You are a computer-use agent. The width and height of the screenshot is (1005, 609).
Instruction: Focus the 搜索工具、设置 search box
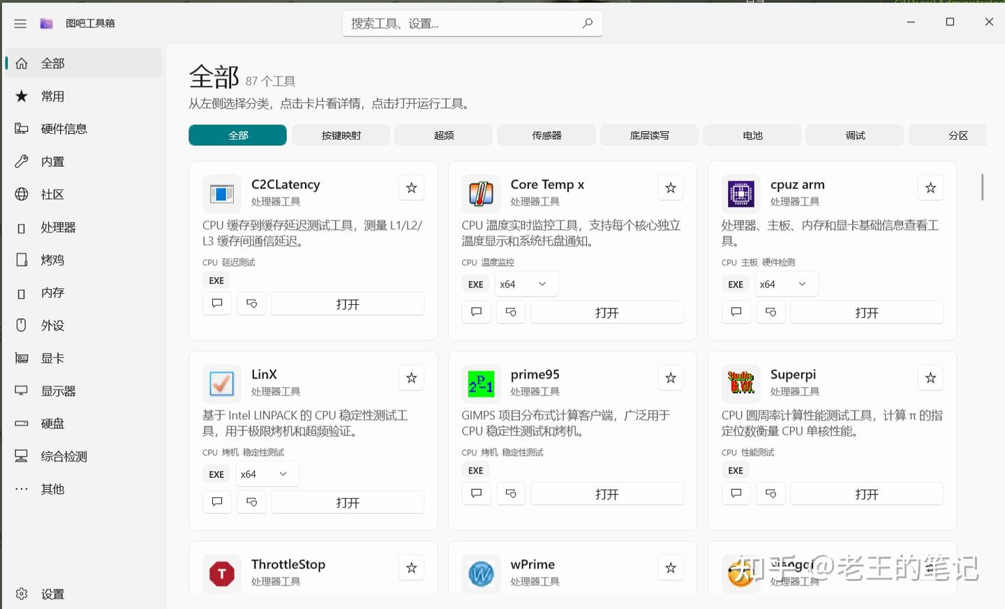472,24
